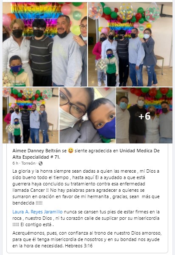View the remaining +6 photos
This screenshot has width=175, height=255.
144,115
